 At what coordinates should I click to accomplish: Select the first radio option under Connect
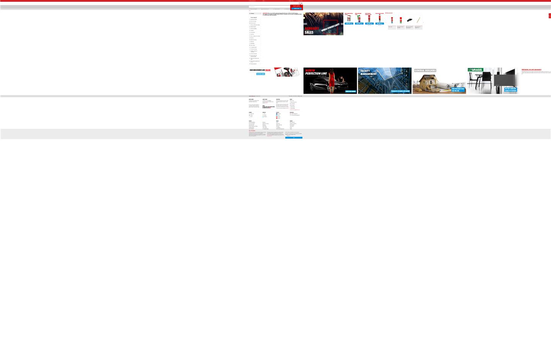coord(249,114)
